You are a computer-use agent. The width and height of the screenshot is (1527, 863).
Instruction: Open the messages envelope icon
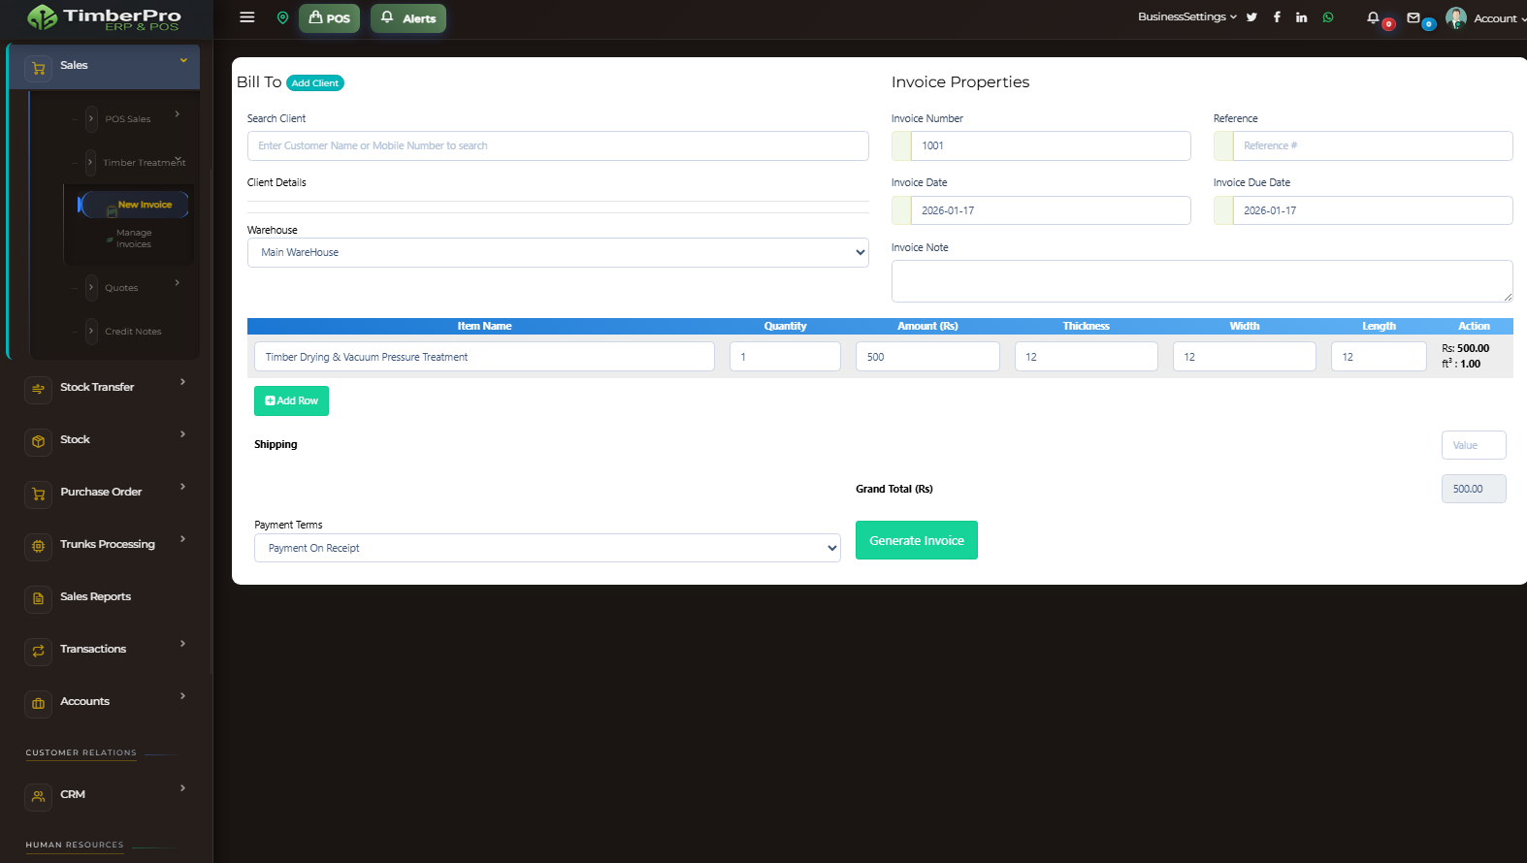[1413, 17]
